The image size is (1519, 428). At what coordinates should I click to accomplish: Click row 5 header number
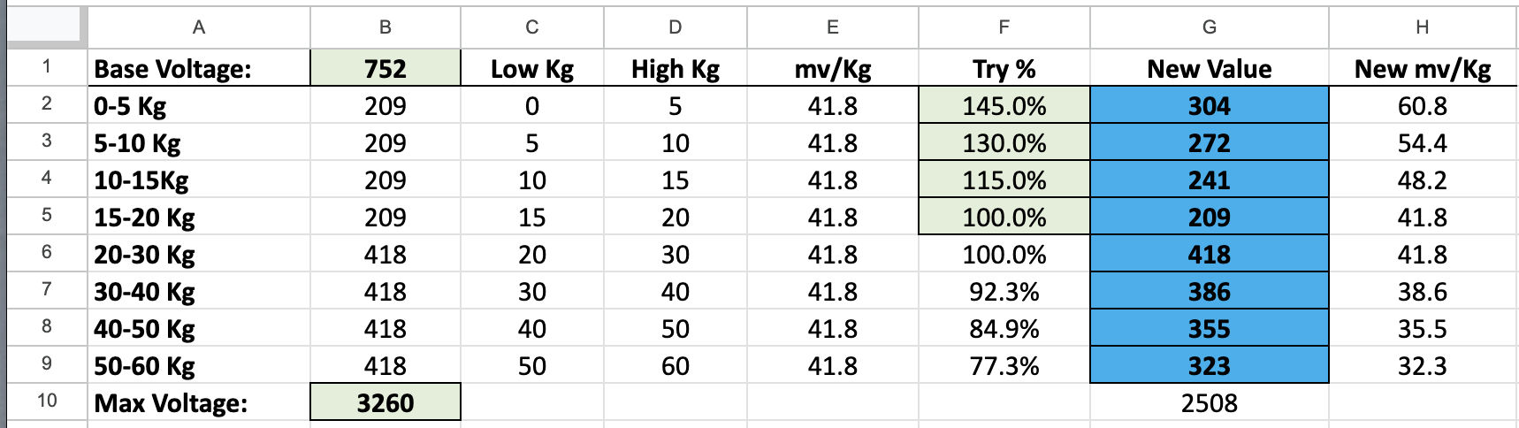click(47, 216)
